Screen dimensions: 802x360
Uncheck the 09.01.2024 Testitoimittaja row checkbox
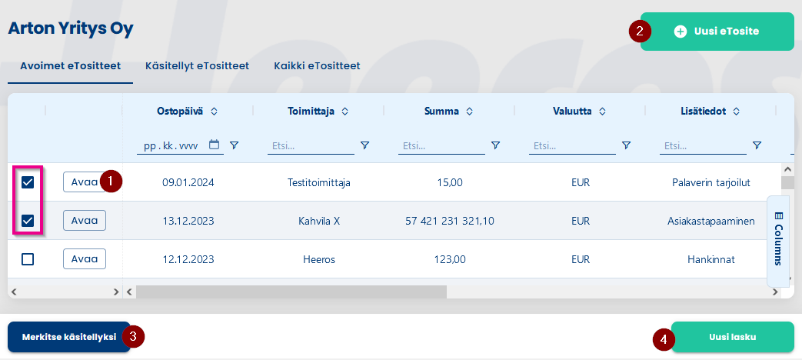(28, 182)
